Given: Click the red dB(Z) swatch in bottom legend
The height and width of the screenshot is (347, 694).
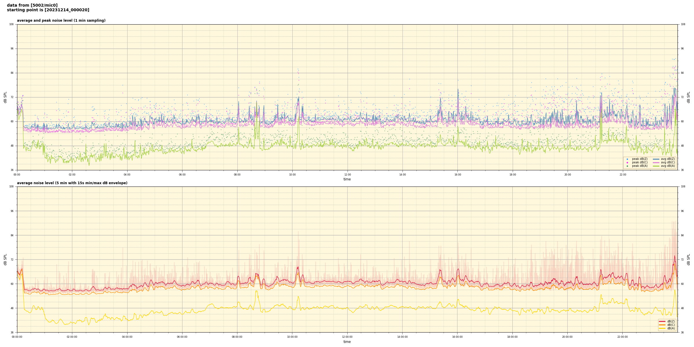Looking at the screenshot, I should 662,321.
